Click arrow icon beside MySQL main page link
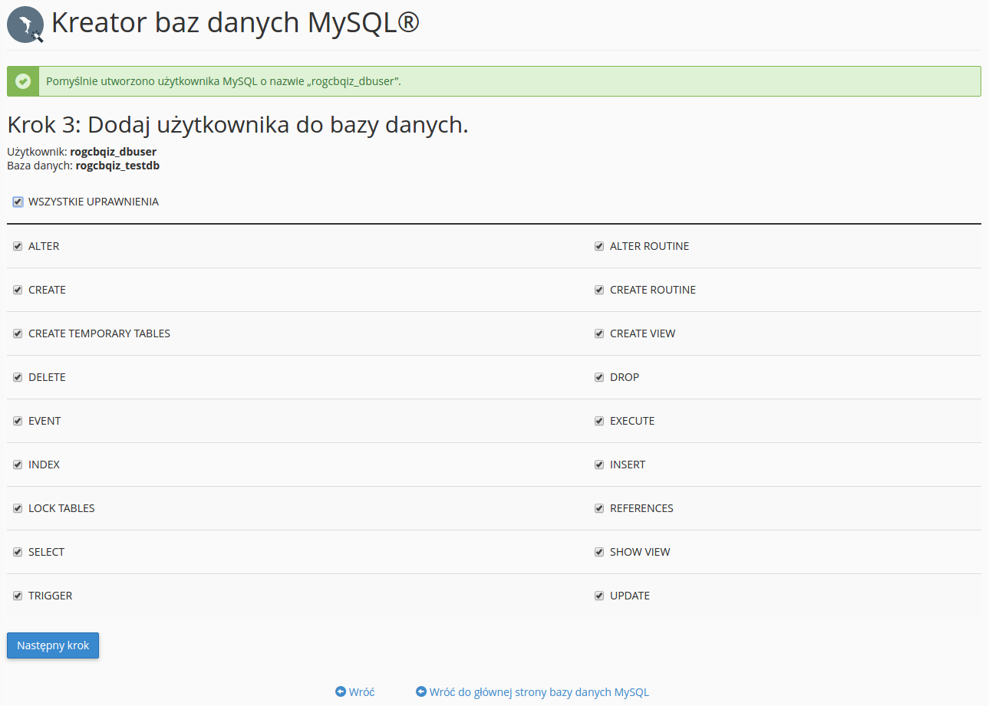The image size is (989, 706). pos(421,691)
